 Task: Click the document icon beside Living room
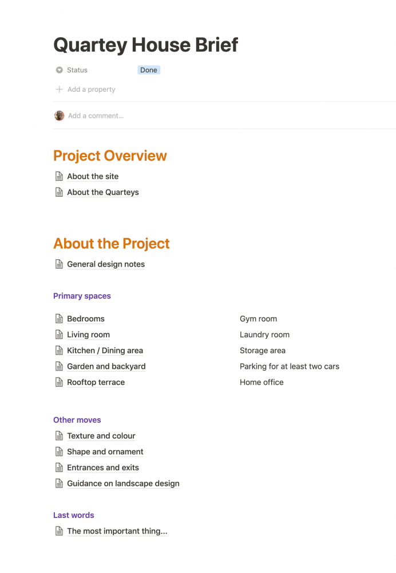[x=58, y=335]
